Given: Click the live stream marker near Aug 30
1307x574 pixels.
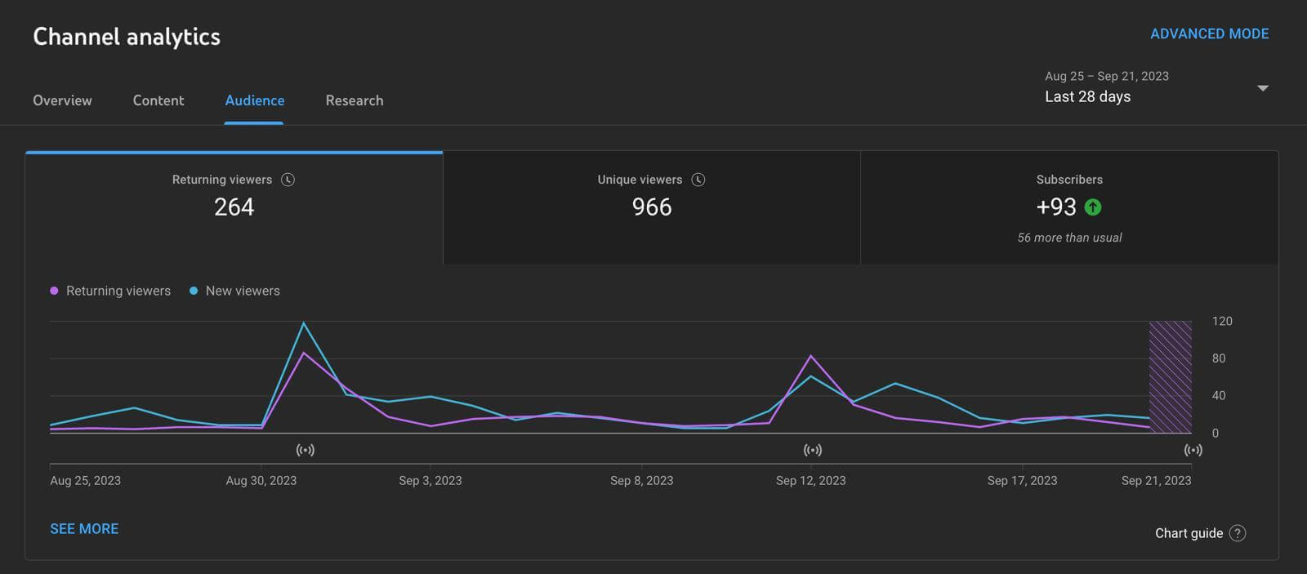Looking at the screenshot, I should pos(305,450).
